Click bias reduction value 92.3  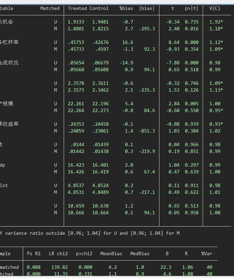click(x=150, y=49)
